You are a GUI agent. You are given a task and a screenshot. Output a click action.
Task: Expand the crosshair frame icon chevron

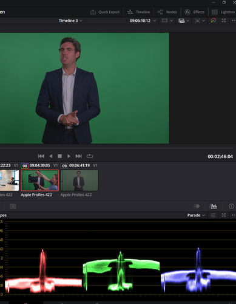pos(204,21)
